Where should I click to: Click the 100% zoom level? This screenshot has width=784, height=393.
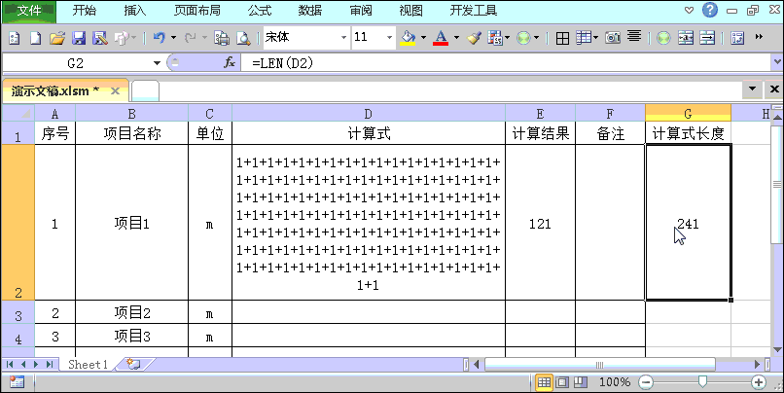[615, 382]
